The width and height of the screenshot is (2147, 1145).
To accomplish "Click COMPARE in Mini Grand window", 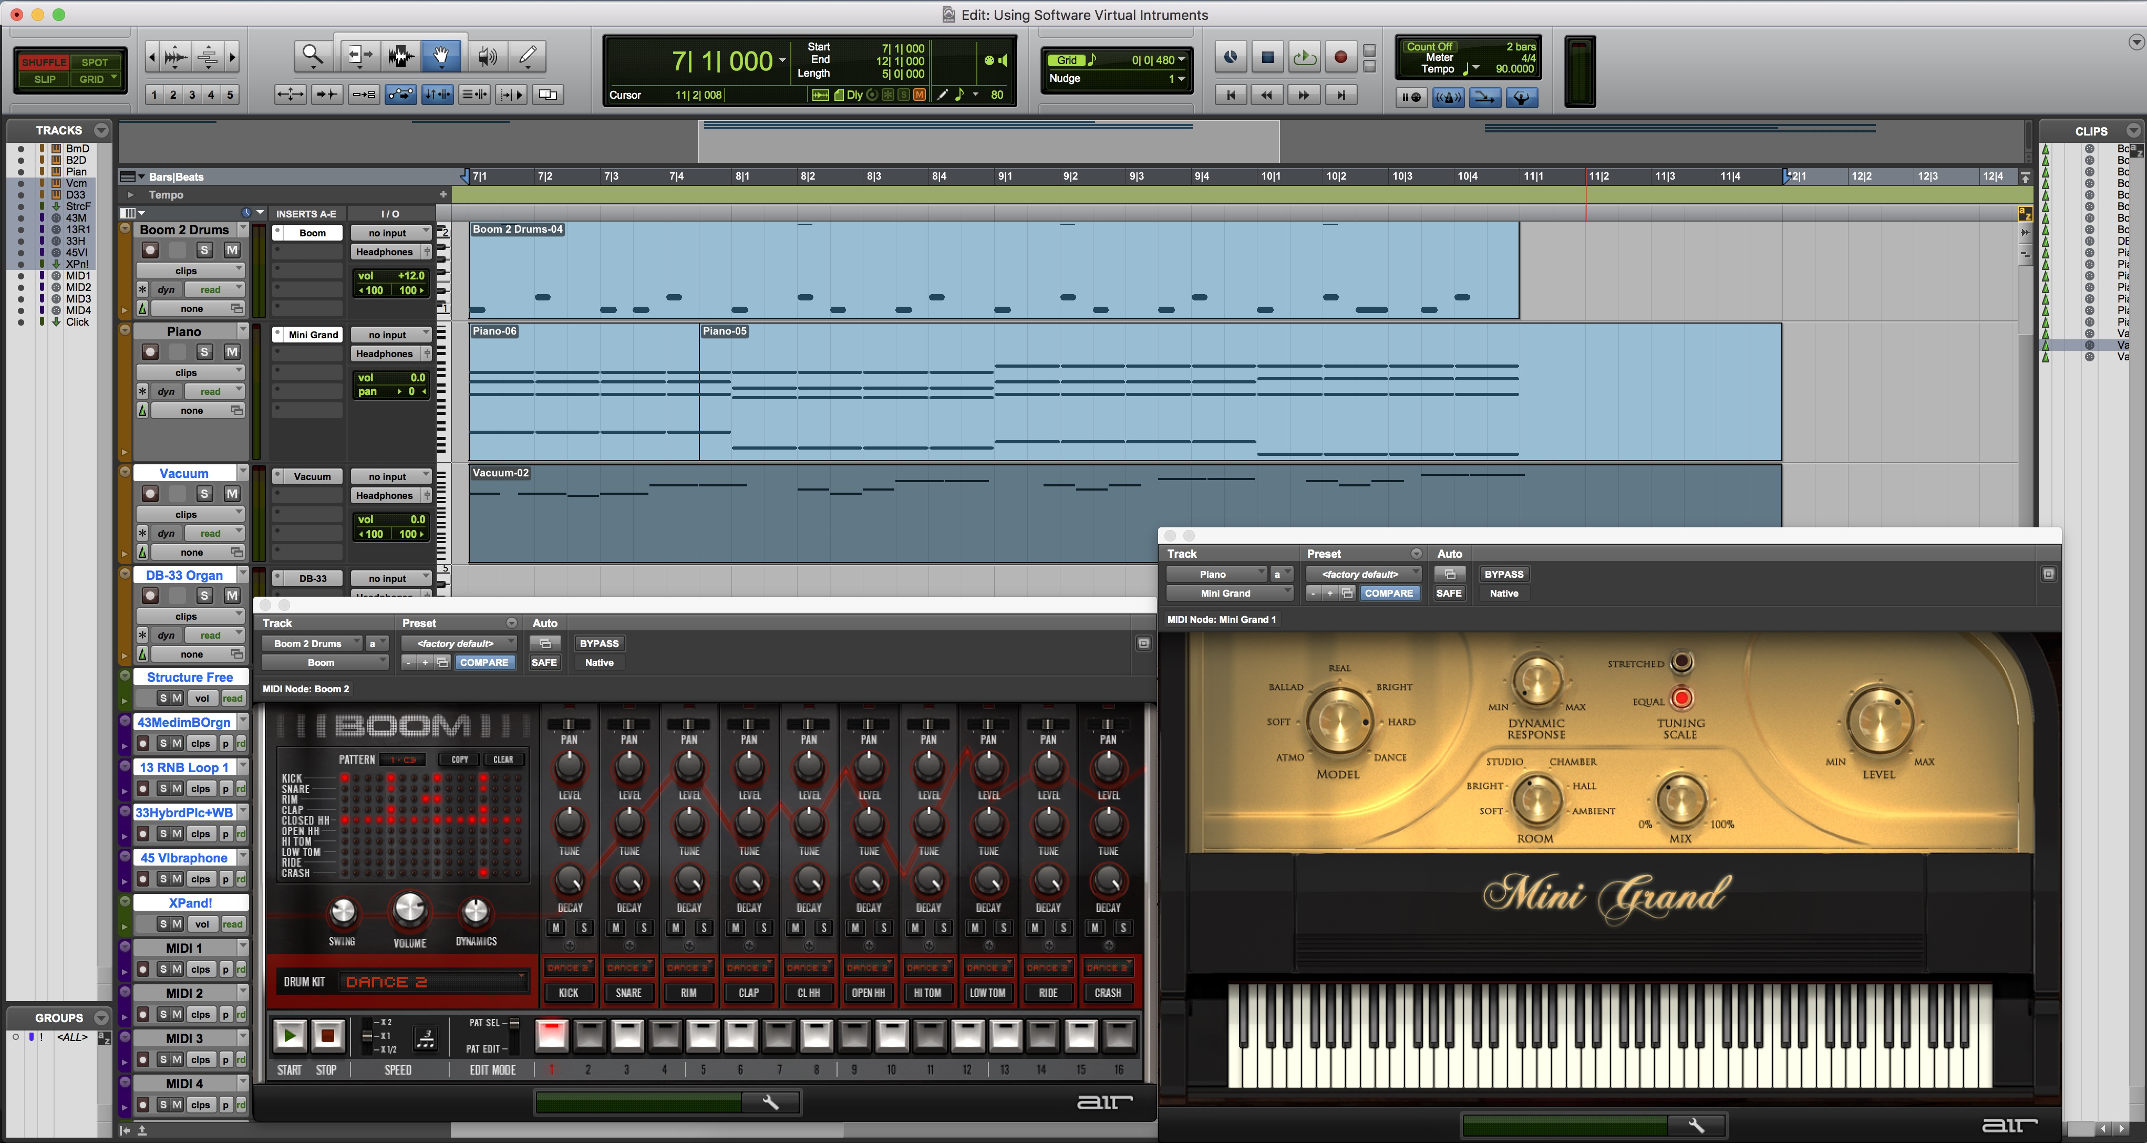I will [1389, 594].
